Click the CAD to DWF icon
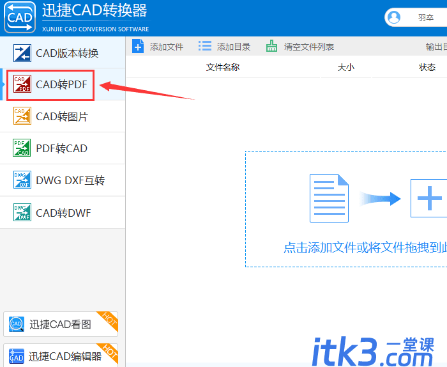The image size is (447, 367). point(22,212)
